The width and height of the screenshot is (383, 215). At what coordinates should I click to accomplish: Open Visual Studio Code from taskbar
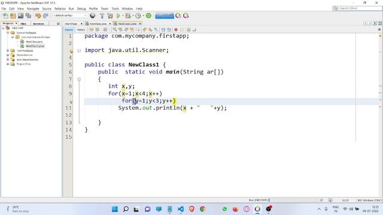[x=181, y=209]
